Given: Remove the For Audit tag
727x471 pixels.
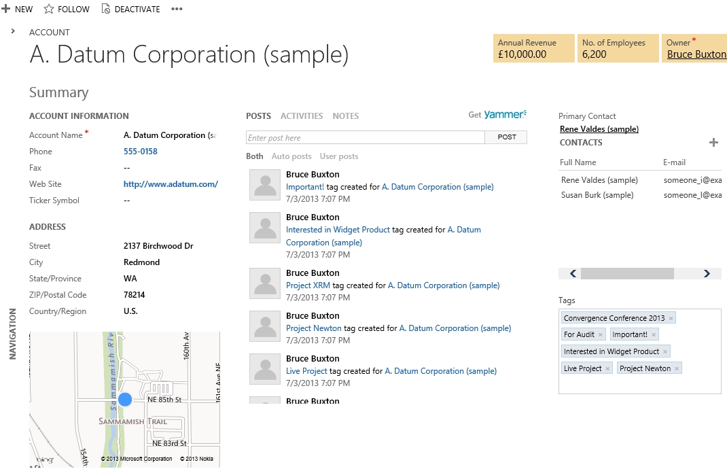Looking at the screenshot, I should (601, 334).
